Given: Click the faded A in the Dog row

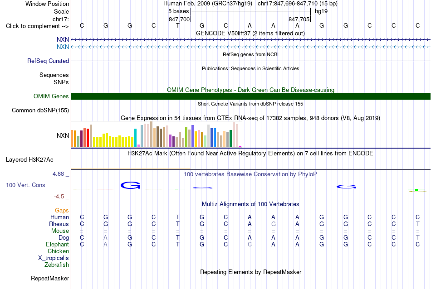Looking at the screenshot, I should point(106,237).
